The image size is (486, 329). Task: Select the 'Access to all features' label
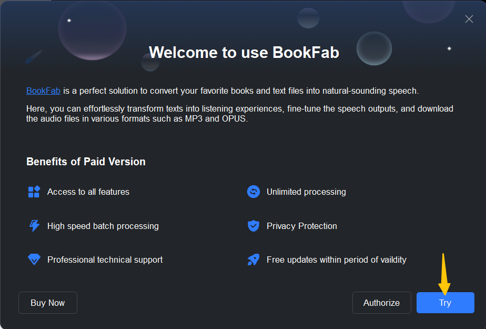pos(88,192)
